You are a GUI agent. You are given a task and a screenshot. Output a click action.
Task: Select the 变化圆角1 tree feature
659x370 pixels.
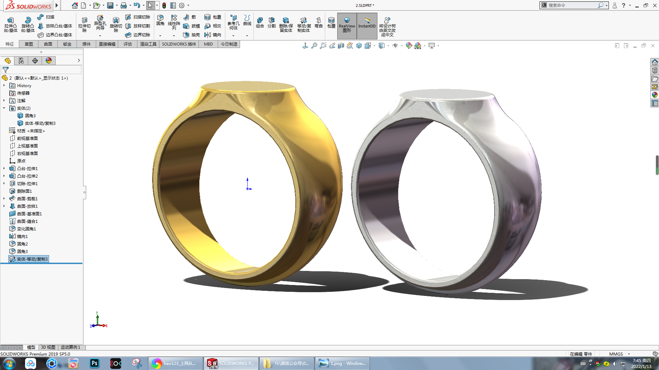coord(23,229)
